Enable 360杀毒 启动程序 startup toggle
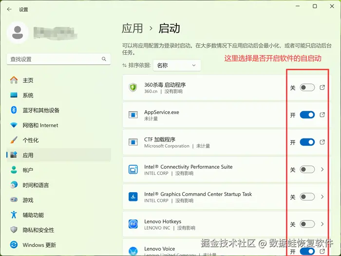Viewport: 341px width, 256px height. [307, 87]
